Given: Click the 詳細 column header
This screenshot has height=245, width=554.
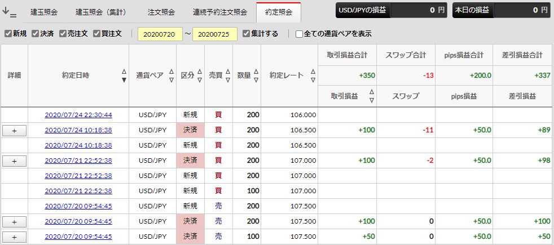Looking at the screenshot, I should tap(14, 75).
